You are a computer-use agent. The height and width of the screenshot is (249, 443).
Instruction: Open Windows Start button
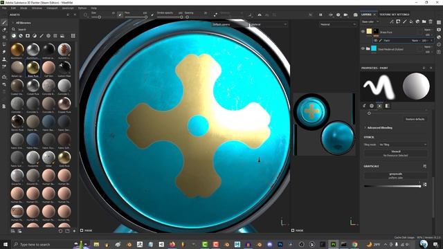pos(5,244)
